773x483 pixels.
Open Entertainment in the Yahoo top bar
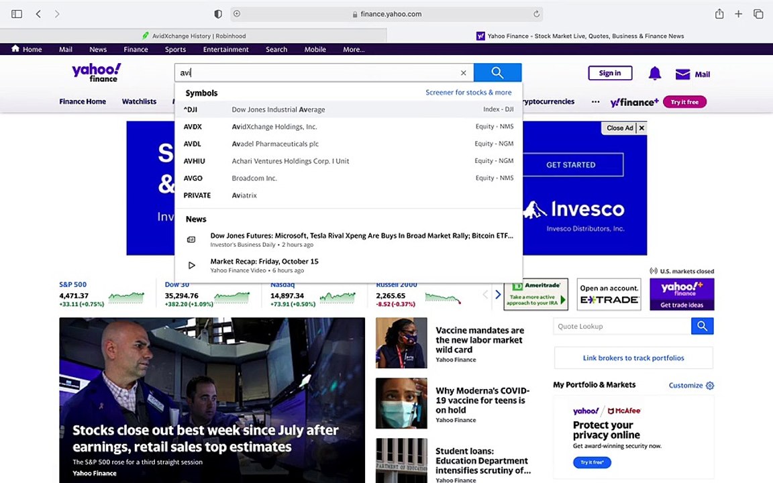tap(225, 49)
